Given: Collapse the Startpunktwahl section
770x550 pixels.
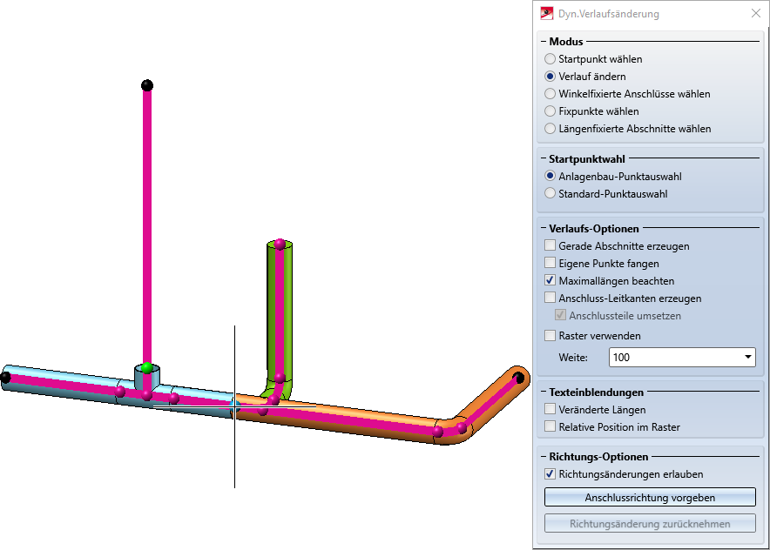Looking at the screenshot, I should pyautogui.click(x=544, y=159).
